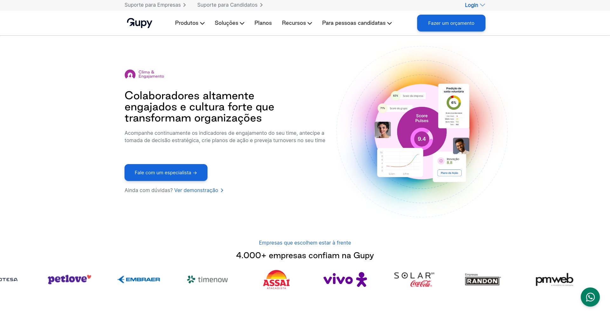Screen dimensions: 610x318
Task: Click the Solar Coca-Cola logo
Action: [x=414, y=280]
